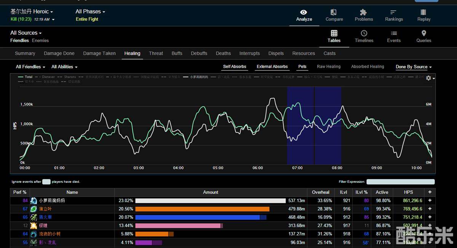Expand the All Phases dropdown
Image resolution: width=457 pixels, height=248 pixels.
pyautogui.click(x=90, y=12)
